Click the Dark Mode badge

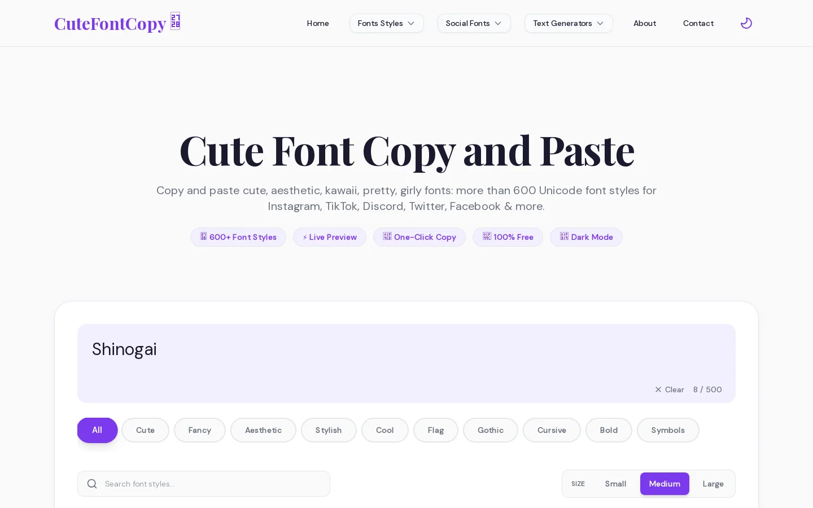[x=587, y=237]
